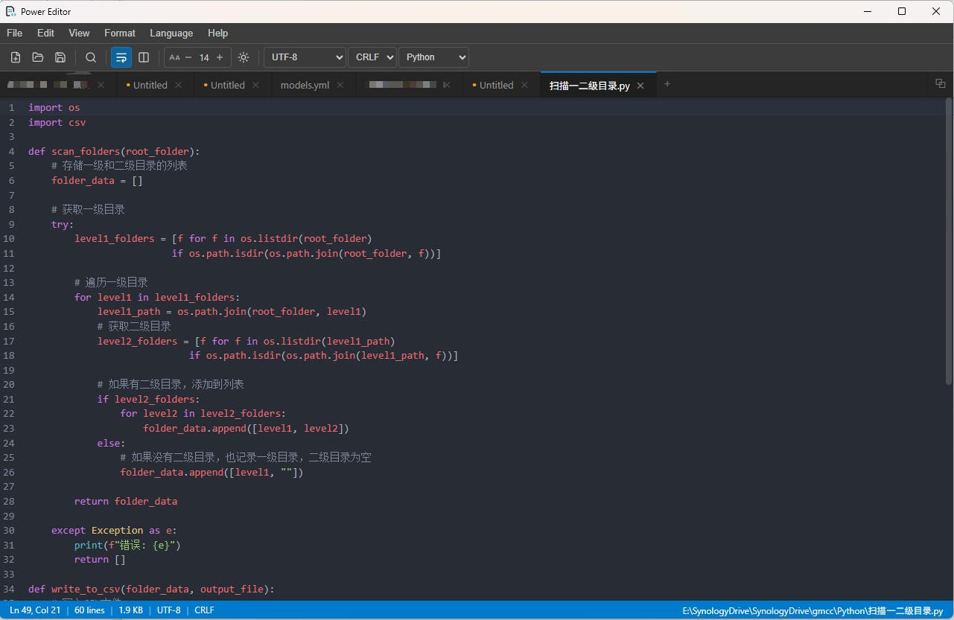The height and width of the screenshot is (620, 954).
Task: Toggle the split view icon
Action: tap(144, 57)
